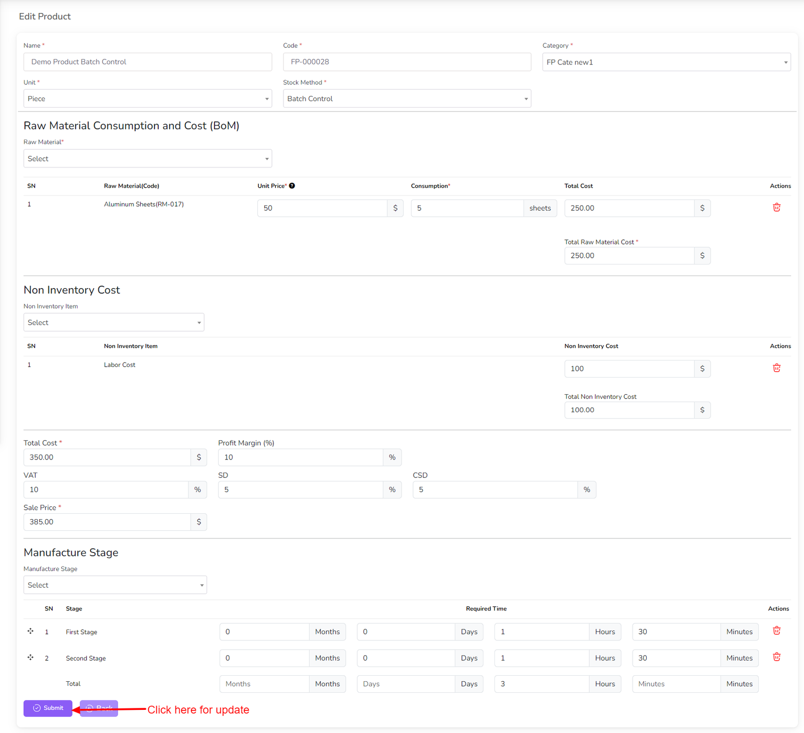Click the First Stage Hours field

tap(541, 632)
